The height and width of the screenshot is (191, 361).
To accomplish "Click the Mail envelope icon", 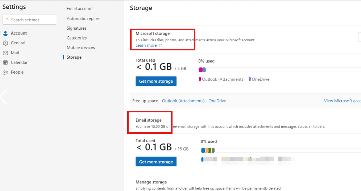I will pyautogui.click(x=5, y=53).
